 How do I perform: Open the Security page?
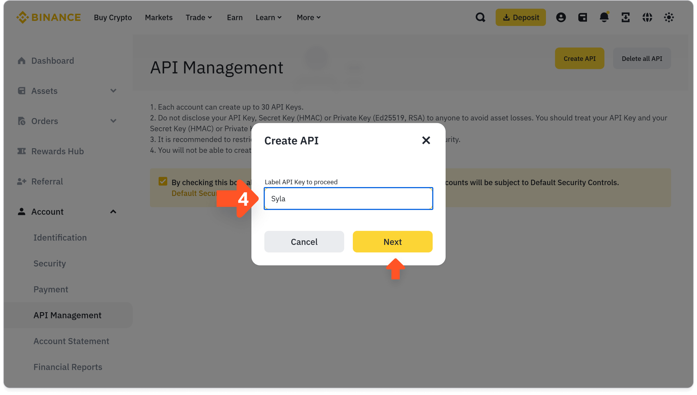pyautogui.click(x=50, y=263)
